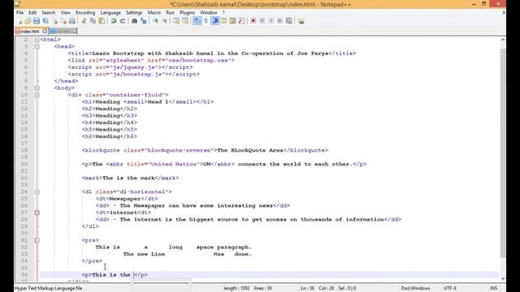Open the Plugins menu
520x292 pixels.
click(188, 13)
